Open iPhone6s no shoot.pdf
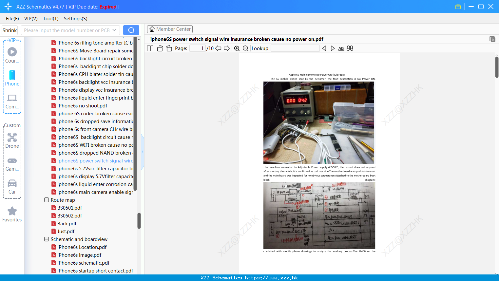The height and width of the screenshot is (281, 499). [x=82, y=105]
